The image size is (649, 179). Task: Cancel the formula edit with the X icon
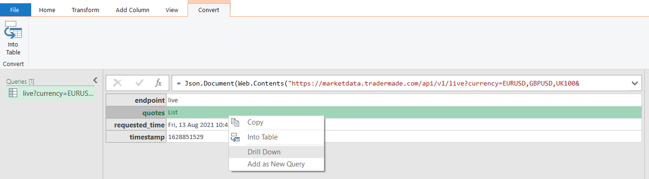(x=118, y=83)
